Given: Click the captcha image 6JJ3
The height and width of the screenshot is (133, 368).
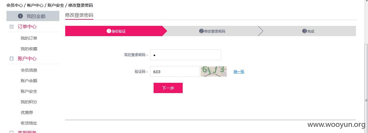Looking at the screenshot, I should point(214,71).
